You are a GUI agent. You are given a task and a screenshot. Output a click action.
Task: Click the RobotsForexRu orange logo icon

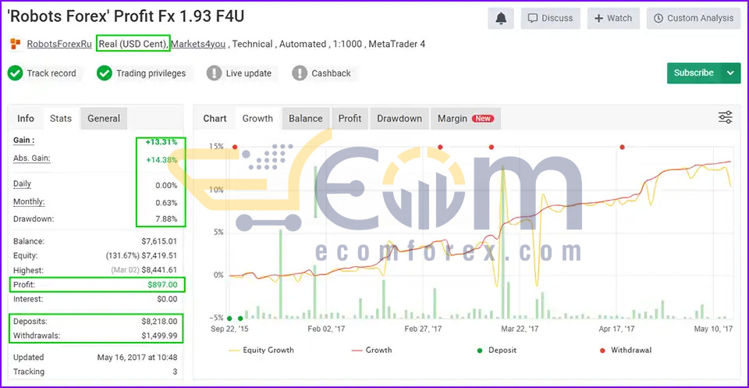16,44
